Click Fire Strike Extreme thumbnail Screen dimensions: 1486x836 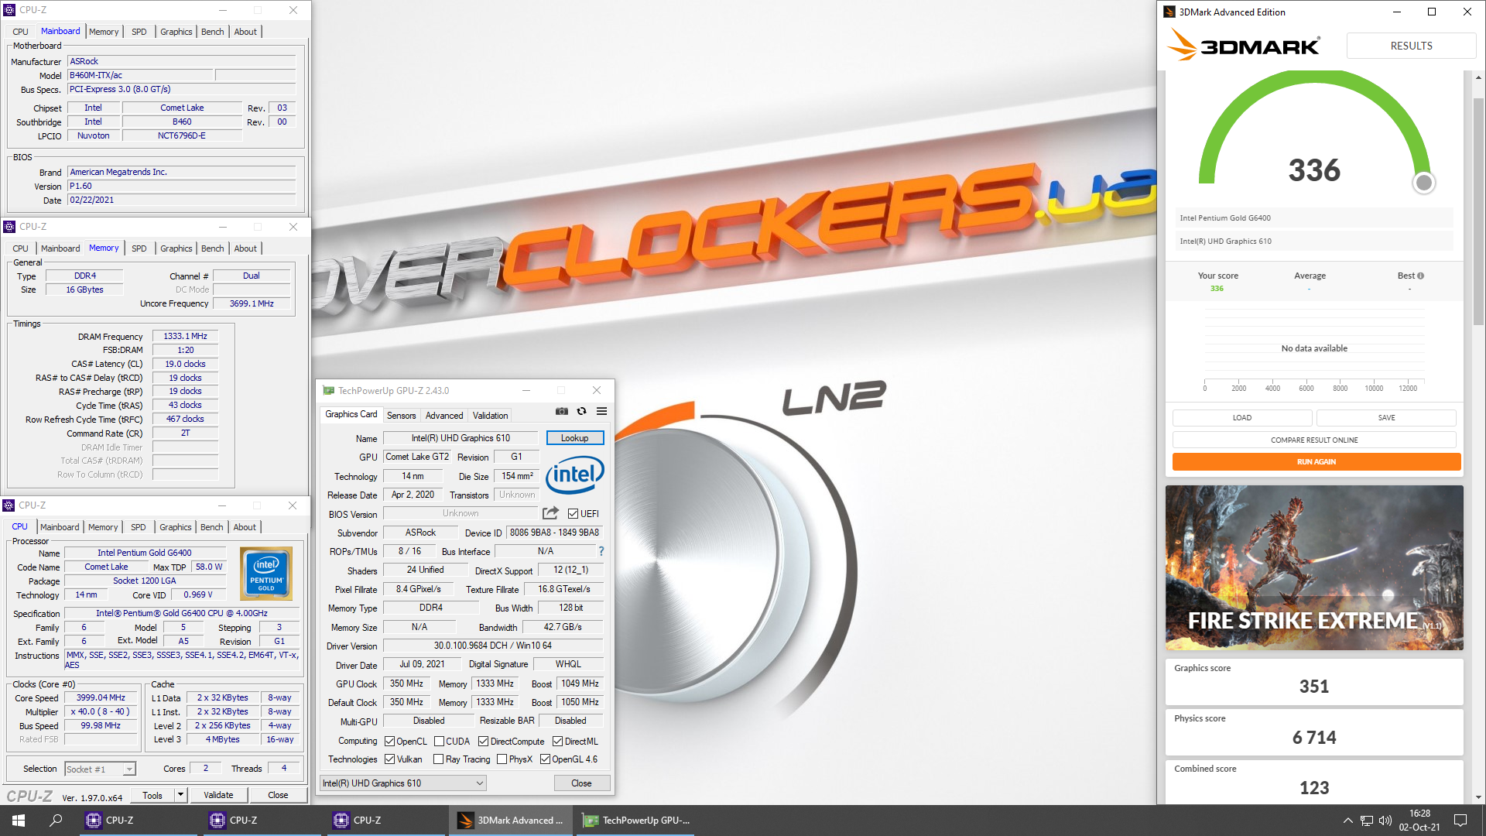click(x=1314, y=567)
